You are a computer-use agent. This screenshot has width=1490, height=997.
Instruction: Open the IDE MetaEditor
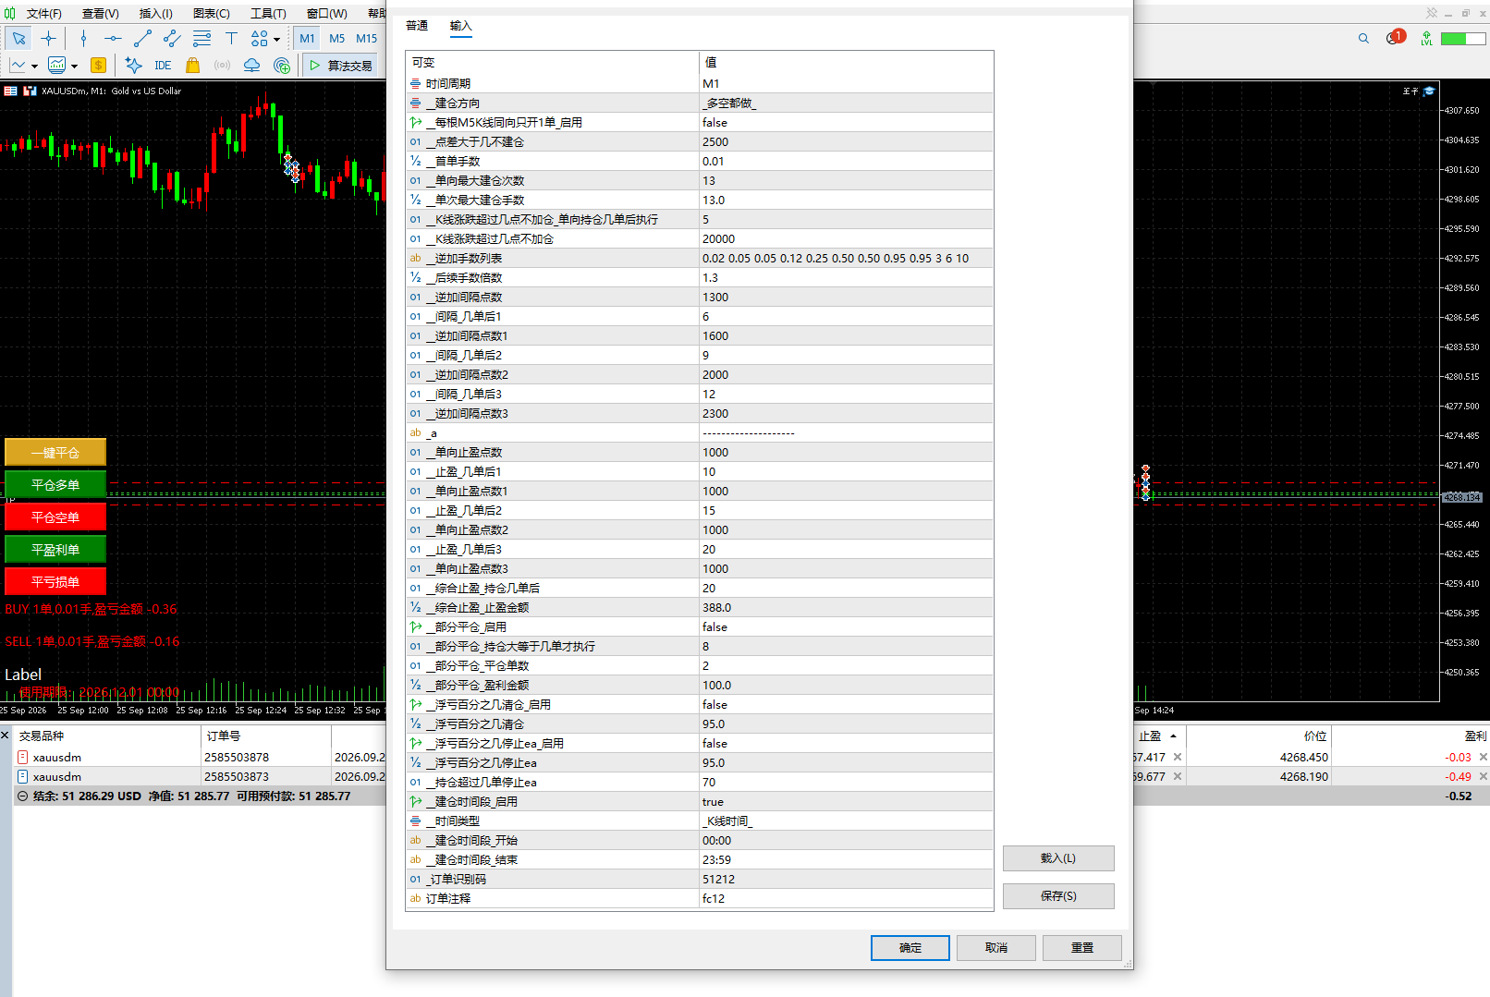pos(163,65)
